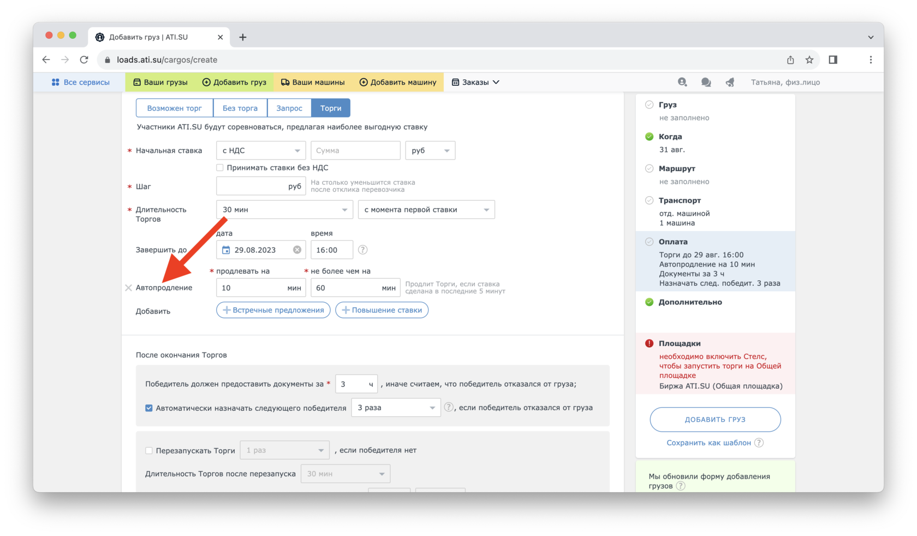Expand the Заказы dropdown menu
Image resolution: width=917 pixels, height=536 pixels.
point(475,82)
